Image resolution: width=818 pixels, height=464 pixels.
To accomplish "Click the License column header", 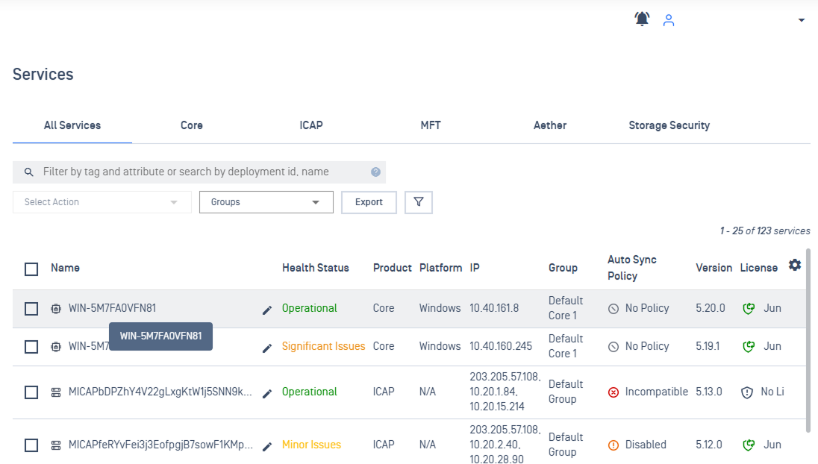I will (759, 268).
